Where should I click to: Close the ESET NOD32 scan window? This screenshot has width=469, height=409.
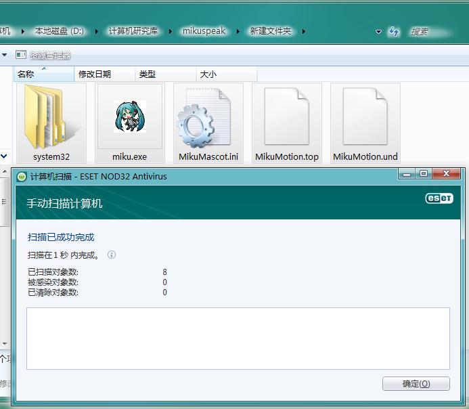point(446,174)
